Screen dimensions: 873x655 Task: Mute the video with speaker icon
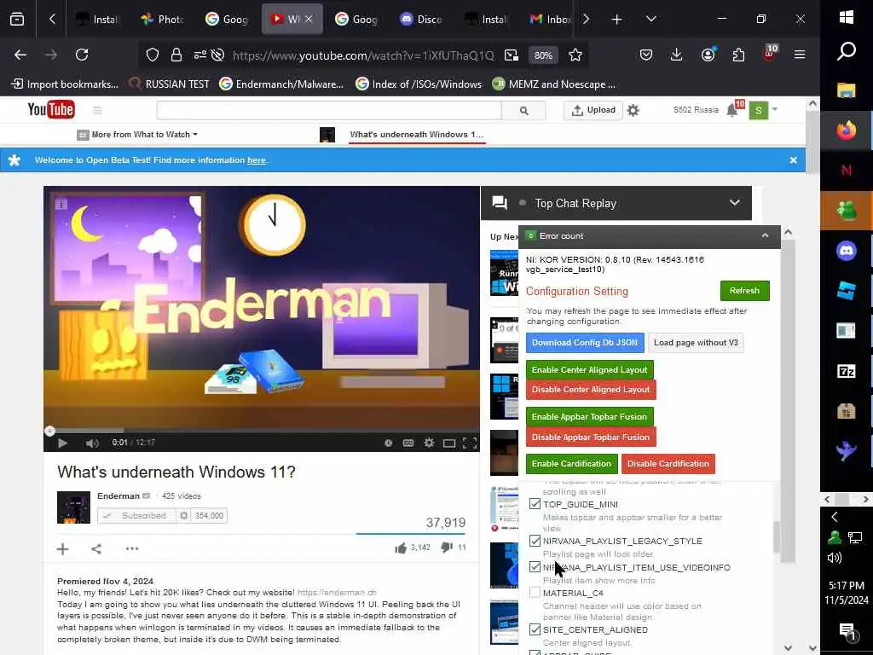(92, 443)
